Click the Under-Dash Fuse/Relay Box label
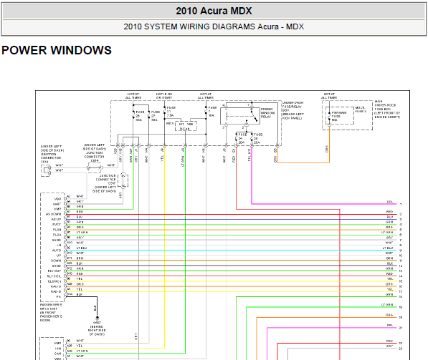This screenshot has width=428, height=360. click(293, 110)
